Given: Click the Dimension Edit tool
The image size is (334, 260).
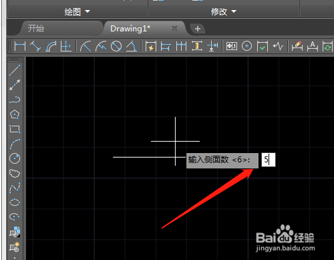Looking at the screenshot, I should (297, 46).
